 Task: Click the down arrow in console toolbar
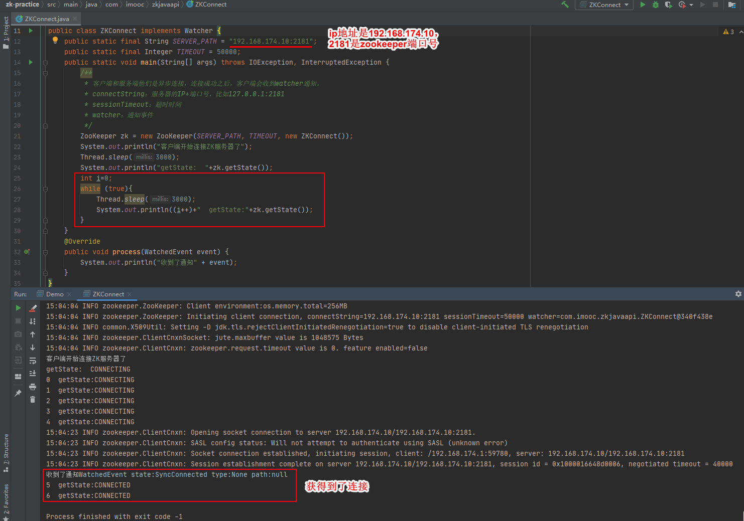click(x=33, y=347)
